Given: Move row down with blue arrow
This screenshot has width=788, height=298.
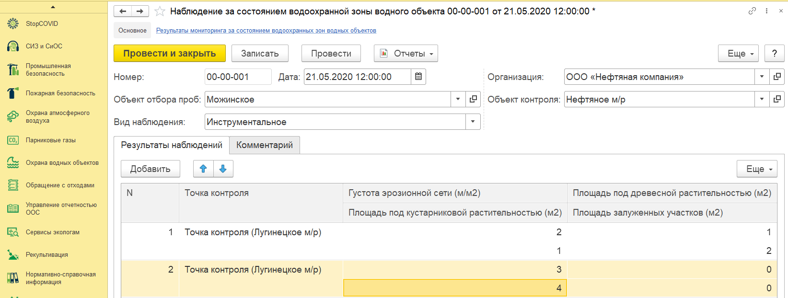Looking at the screenshot, I should [223, 169].
